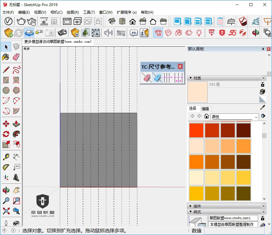The width and height of the screenshot is (272, 235).
Task: Choose the Tape Measure tool
Action: point(6,157)
